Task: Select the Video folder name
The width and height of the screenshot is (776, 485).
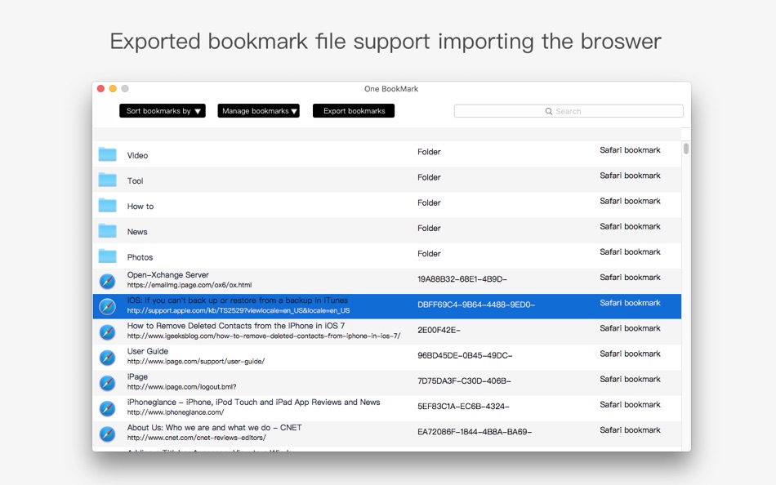Action: (x=137, y=155)
